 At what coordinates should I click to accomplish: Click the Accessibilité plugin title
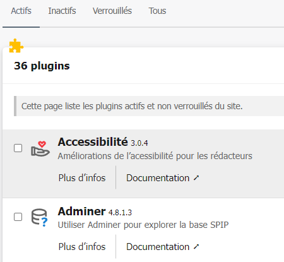pos(93,142)
